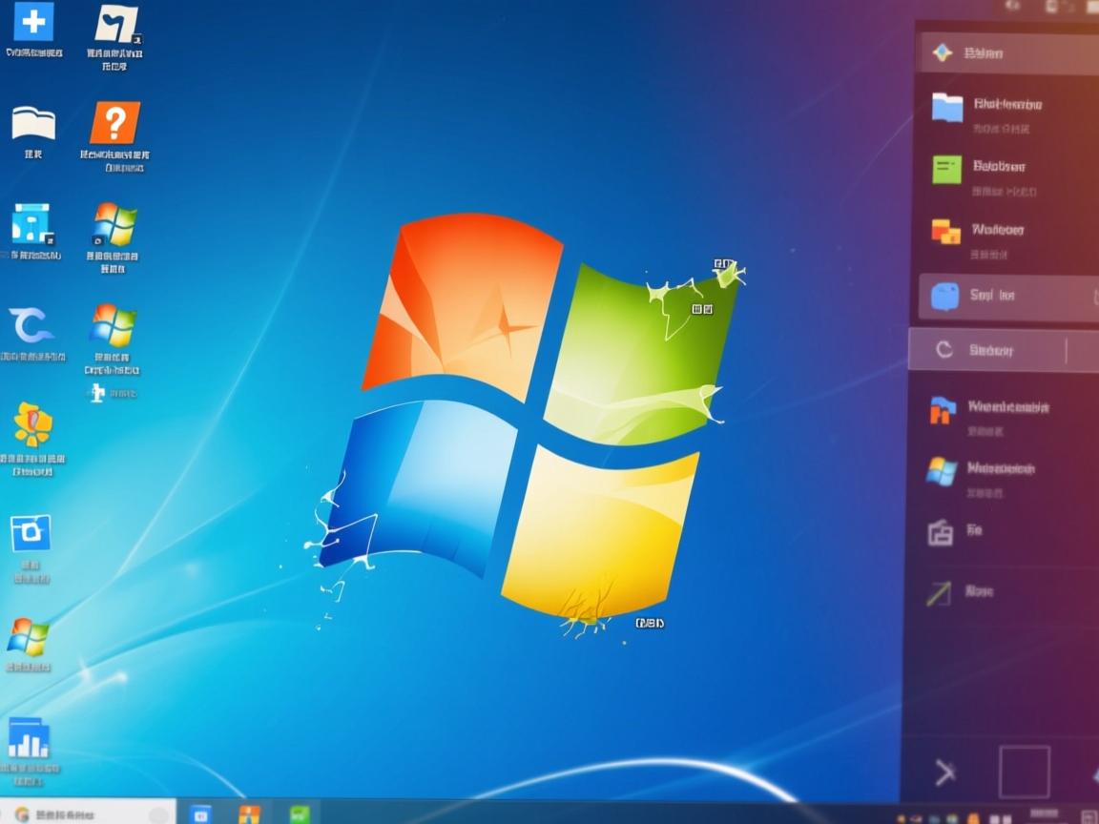1099x824 pixels.
Task: Open the blue plus-sign desktop icon
Action: tap(33, 21)
